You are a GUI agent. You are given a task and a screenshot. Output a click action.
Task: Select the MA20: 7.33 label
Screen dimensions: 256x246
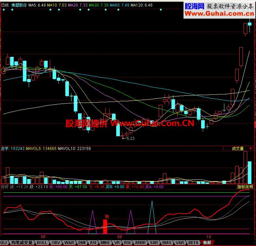point(78,5)
